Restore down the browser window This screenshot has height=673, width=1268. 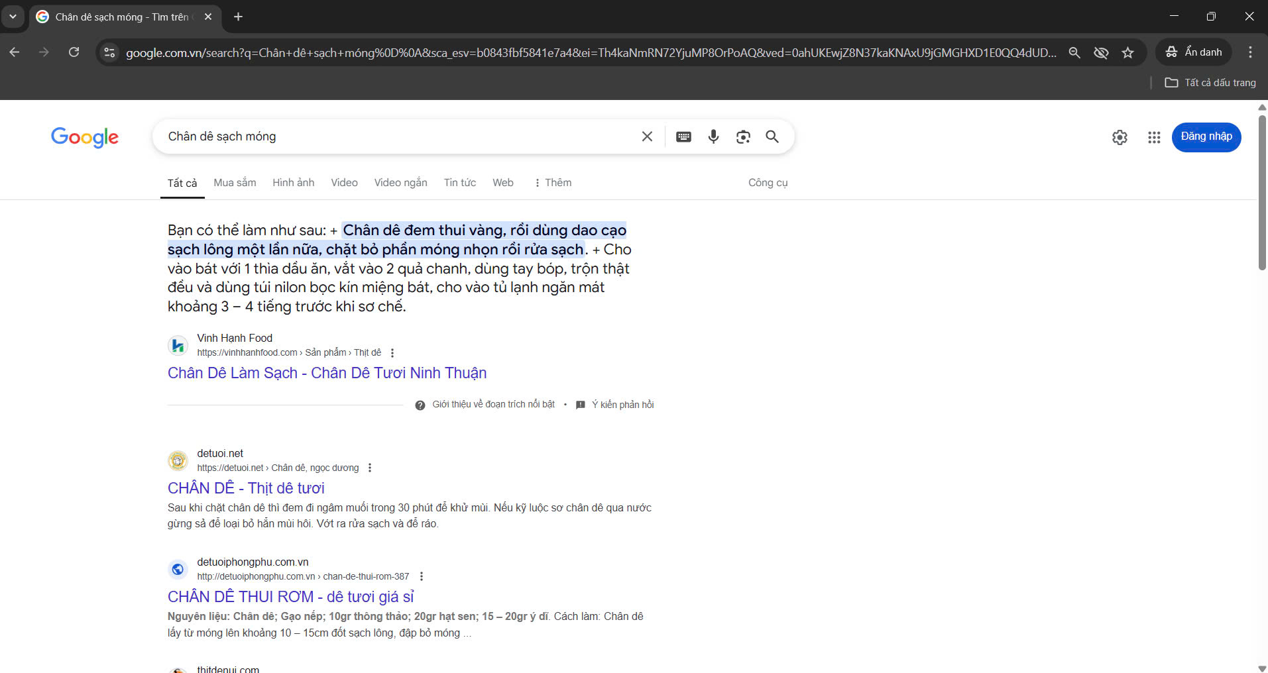[x=1211, y=16]
